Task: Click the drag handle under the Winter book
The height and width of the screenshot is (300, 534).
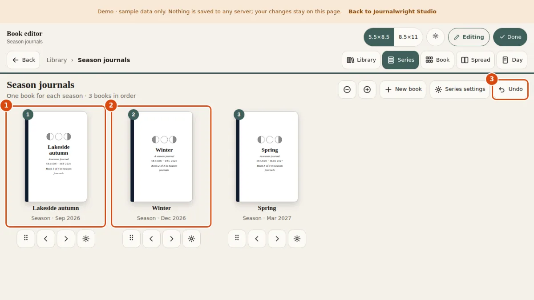Action: tap(131, 239)
